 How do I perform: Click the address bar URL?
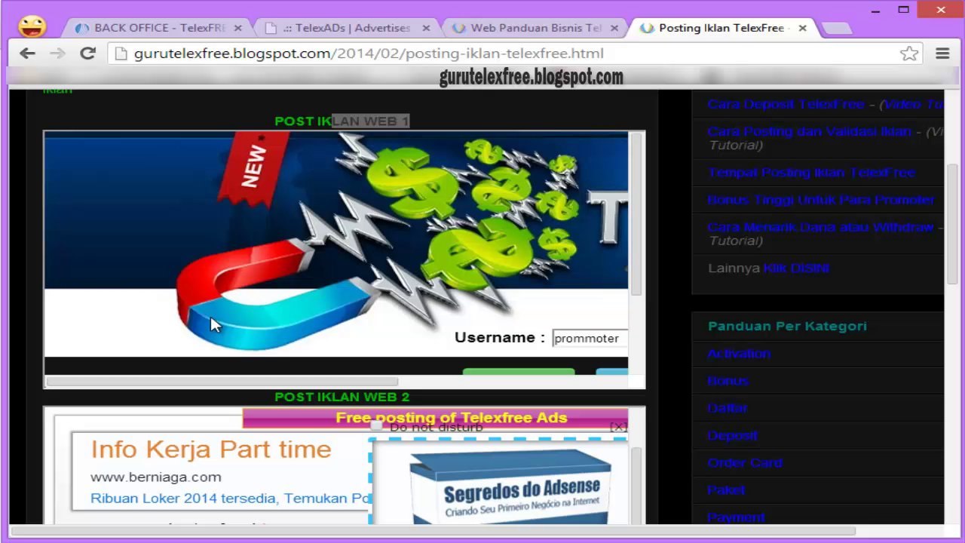(369, 54)
